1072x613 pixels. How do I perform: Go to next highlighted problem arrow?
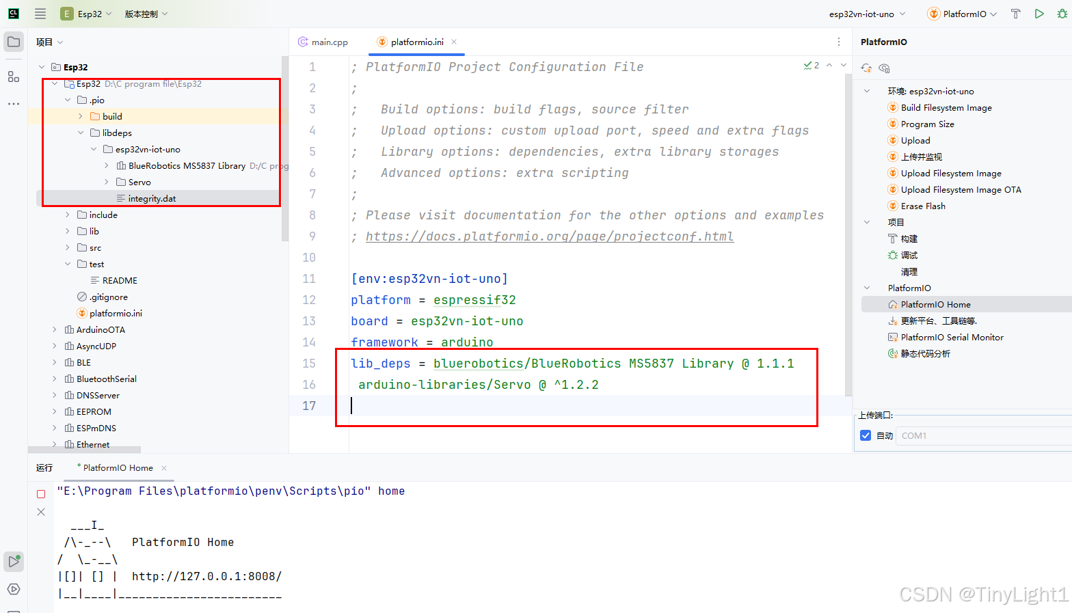tap(844, 66)
